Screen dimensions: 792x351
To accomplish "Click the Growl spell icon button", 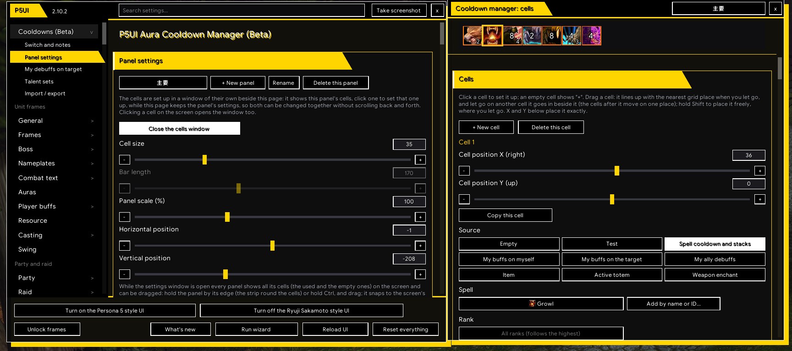I will (541, 304).
